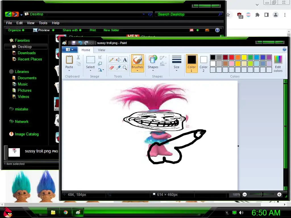Click Preview in Explorer toolbar
The image size is (291, 218).
click(43, 30)
